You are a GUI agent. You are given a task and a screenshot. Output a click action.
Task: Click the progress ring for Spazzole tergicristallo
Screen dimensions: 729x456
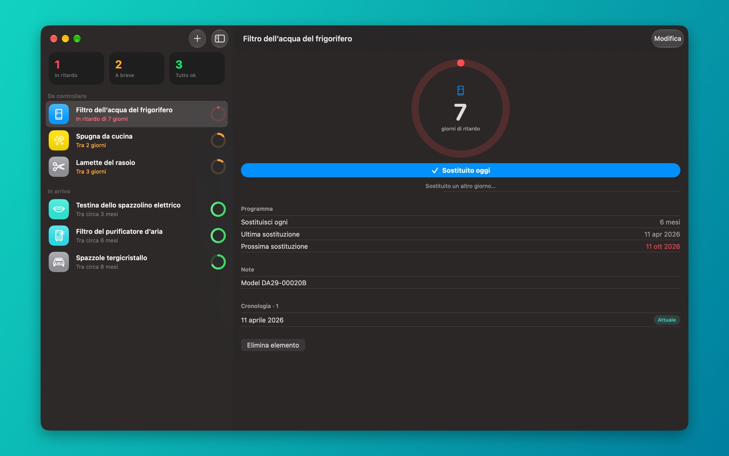218,262
